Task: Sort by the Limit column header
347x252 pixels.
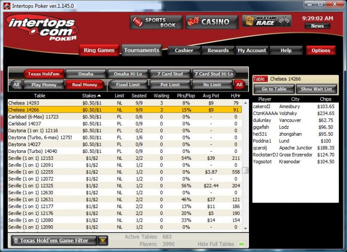Action: (x=119, y=96)
